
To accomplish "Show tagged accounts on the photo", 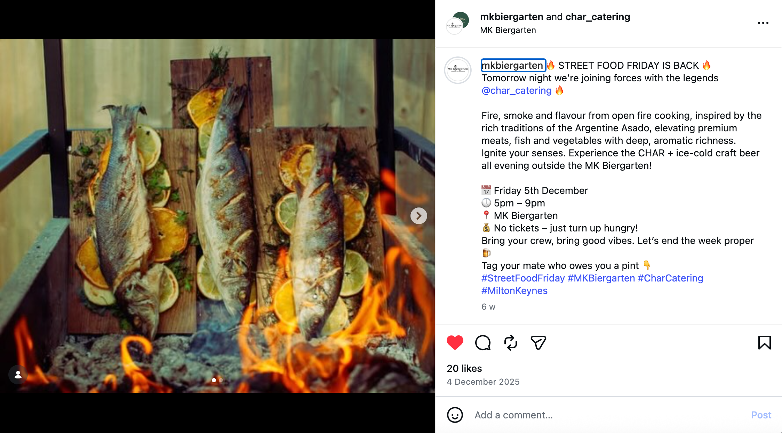I will click(18, 375).
